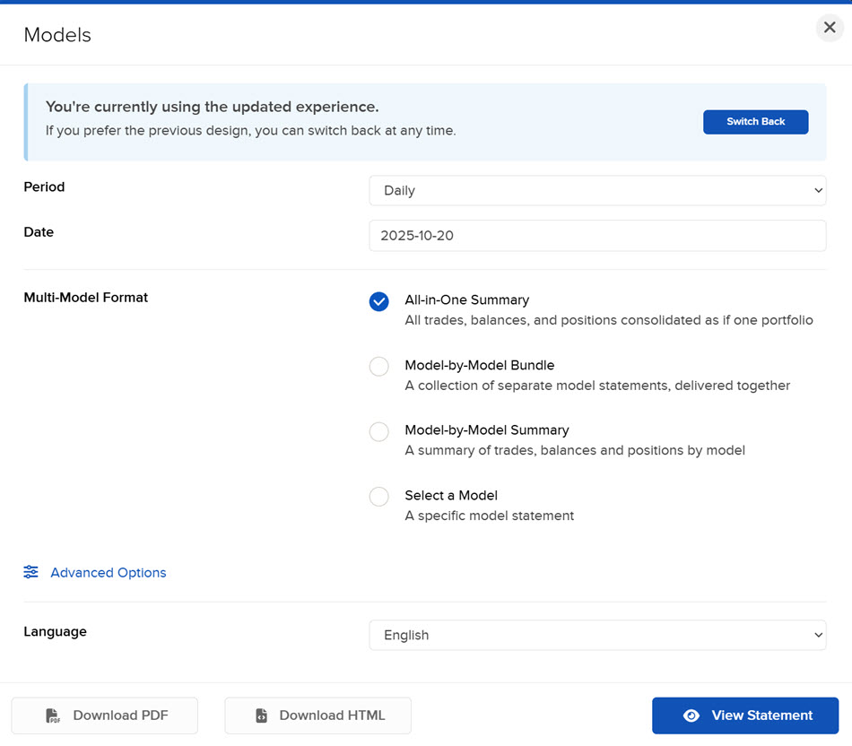Open the Period dropdown showing Daily
The image size is (852, 746).
pos(597,190)
